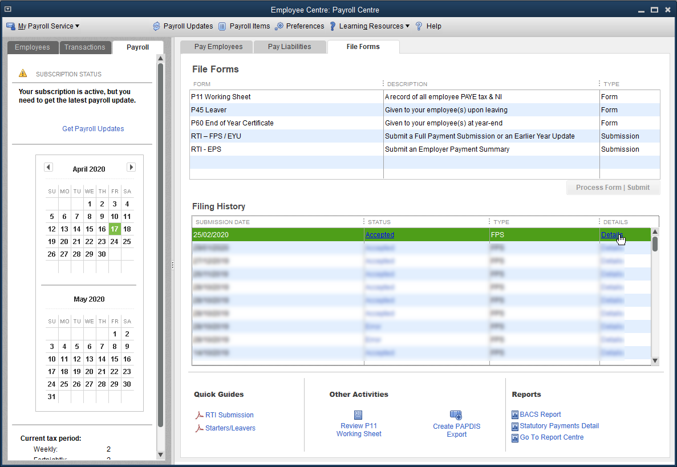Click the PDF icon beside RTI Submission
Screen dimensions: 677x467
pos(199,415)
